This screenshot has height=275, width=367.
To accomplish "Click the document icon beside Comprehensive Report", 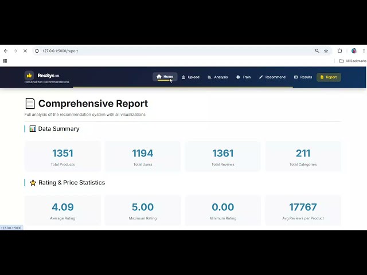I will [30, 103].
